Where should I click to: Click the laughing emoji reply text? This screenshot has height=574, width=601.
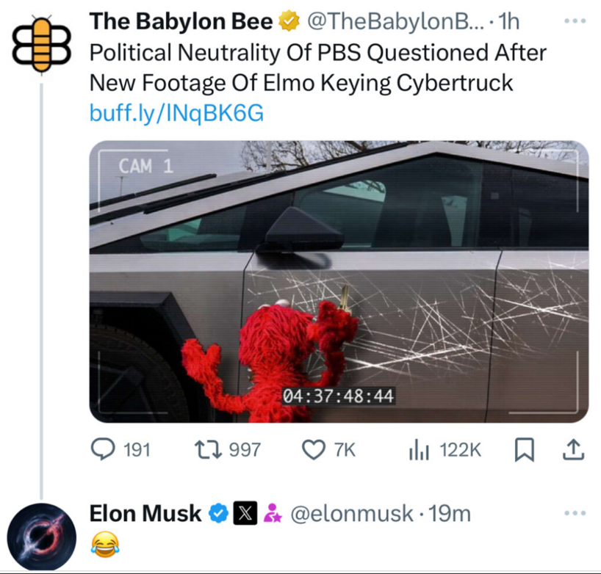104,545
